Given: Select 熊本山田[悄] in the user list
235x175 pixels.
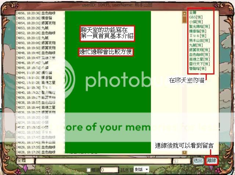Looking at the screenshot, I should (x=199, y=40).
